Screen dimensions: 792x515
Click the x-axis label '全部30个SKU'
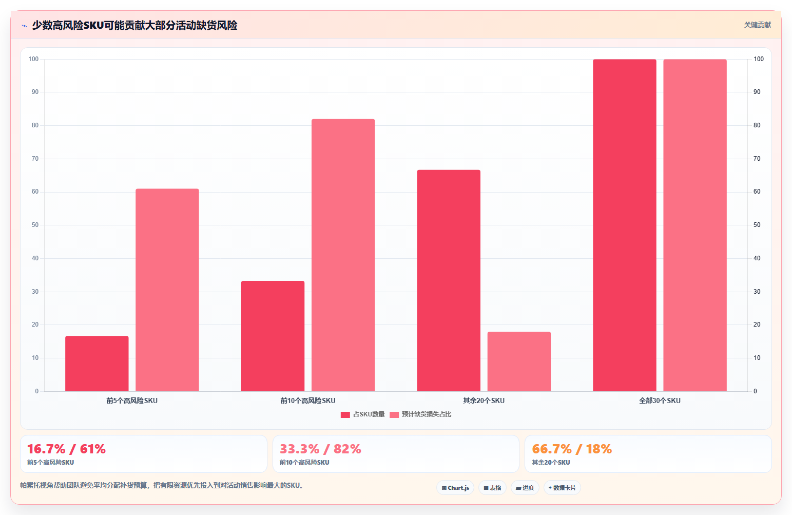[660, 400]
